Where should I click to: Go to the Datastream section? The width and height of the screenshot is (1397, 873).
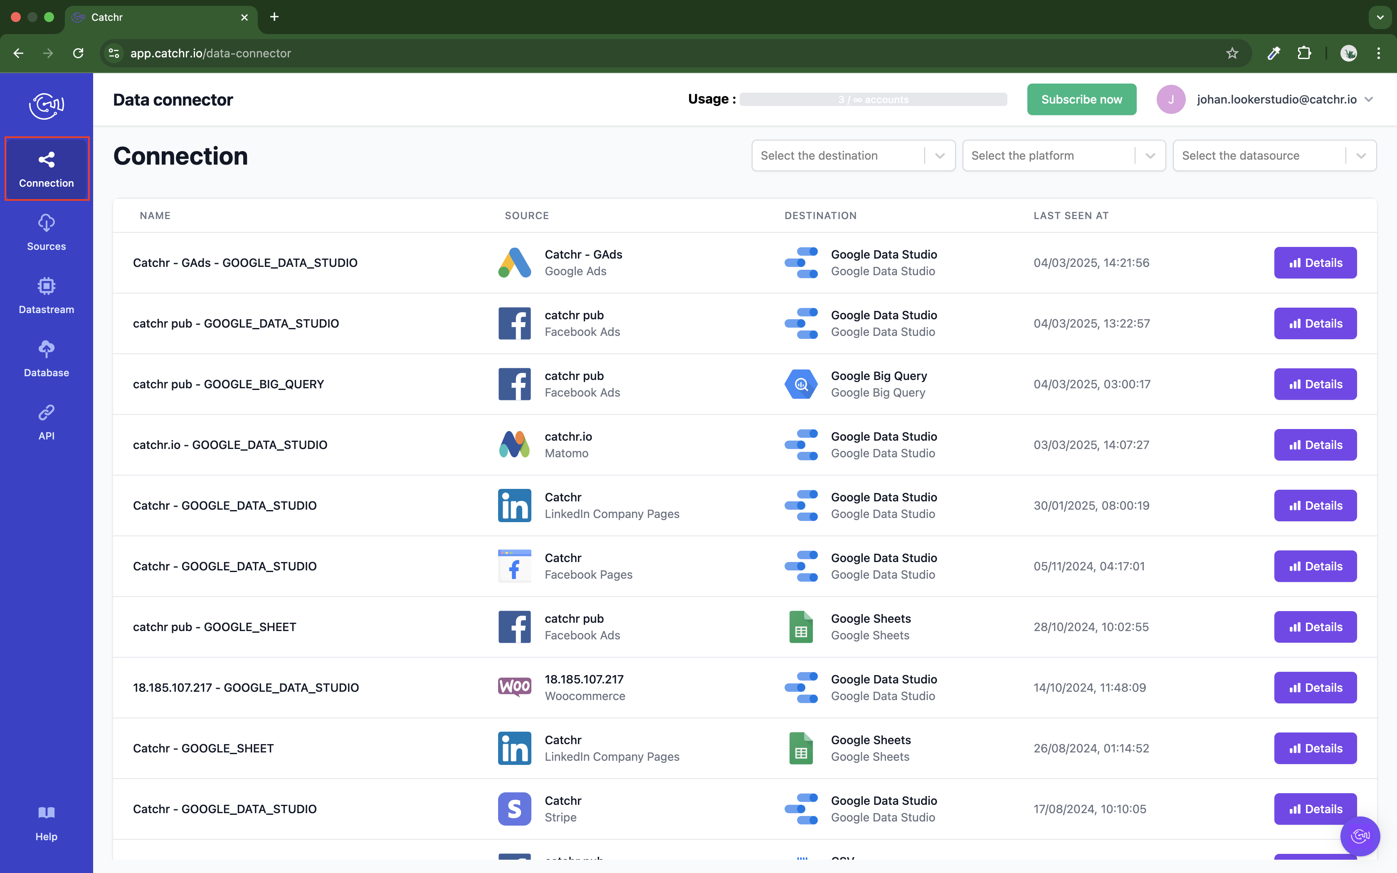pos(46,296)
